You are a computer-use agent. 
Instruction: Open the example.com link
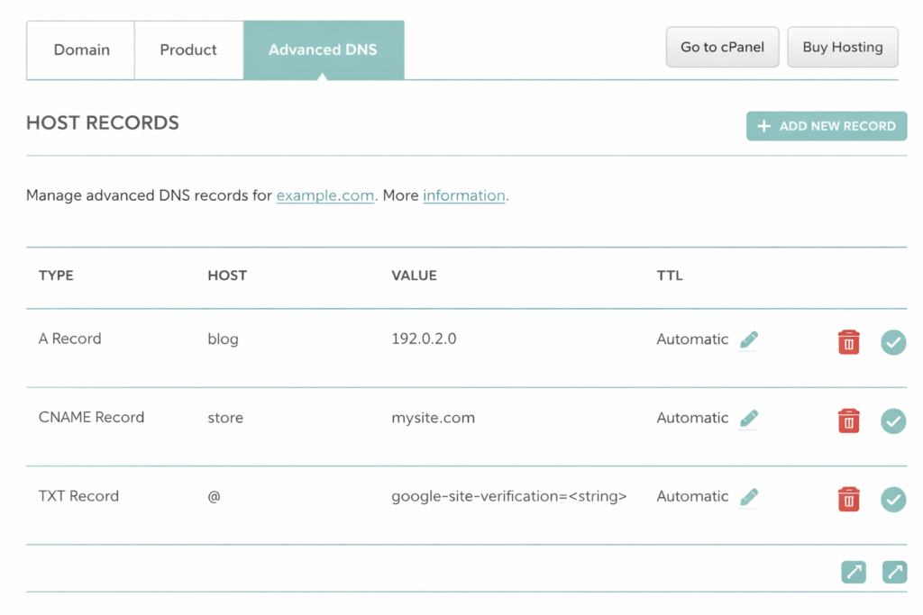tap(324, 195)
